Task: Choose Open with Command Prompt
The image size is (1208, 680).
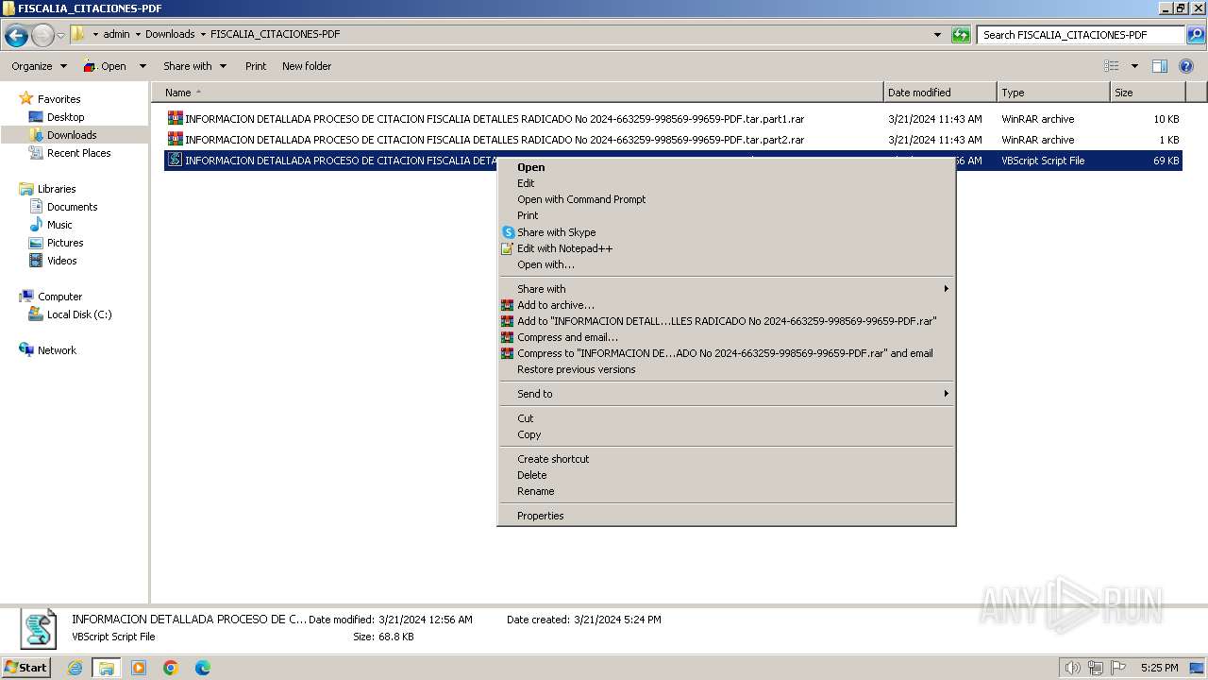Action: click(x=727, y=199)
